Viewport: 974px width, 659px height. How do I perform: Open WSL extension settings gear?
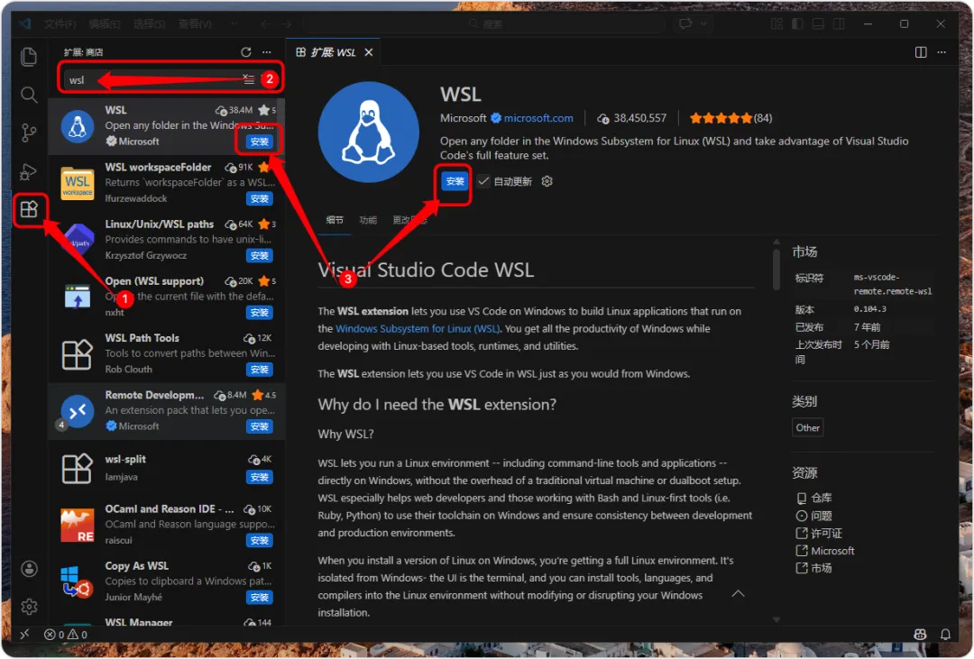(x=547, y=181)
